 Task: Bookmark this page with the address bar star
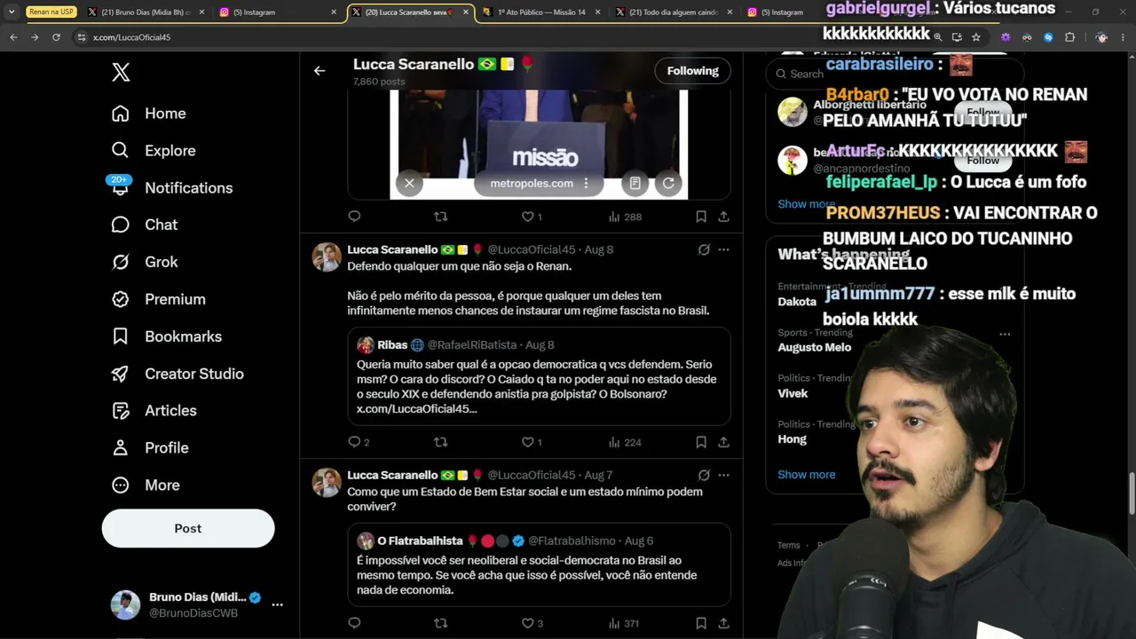(x=976, y=37)
